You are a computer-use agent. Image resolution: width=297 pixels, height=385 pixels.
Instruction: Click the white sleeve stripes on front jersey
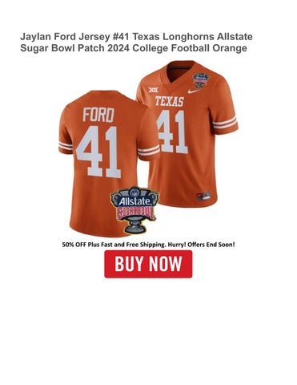(225, 122)
